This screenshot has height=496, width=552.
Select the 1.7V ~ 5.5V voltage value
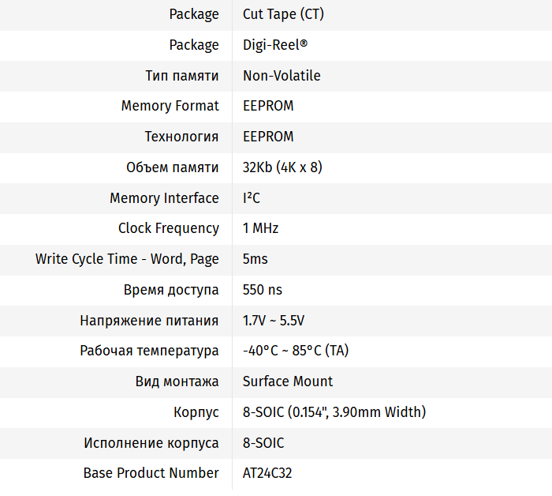274,321
